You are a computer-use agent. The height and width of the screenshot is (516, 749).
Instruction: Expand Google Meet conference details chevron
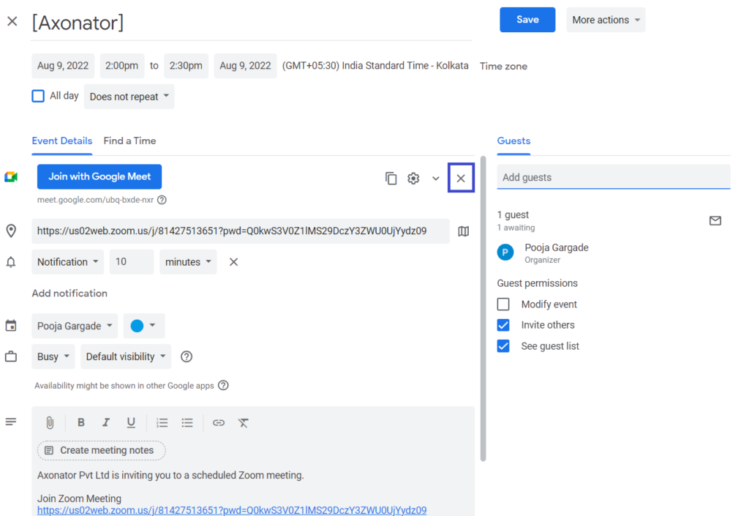[436, 178]
